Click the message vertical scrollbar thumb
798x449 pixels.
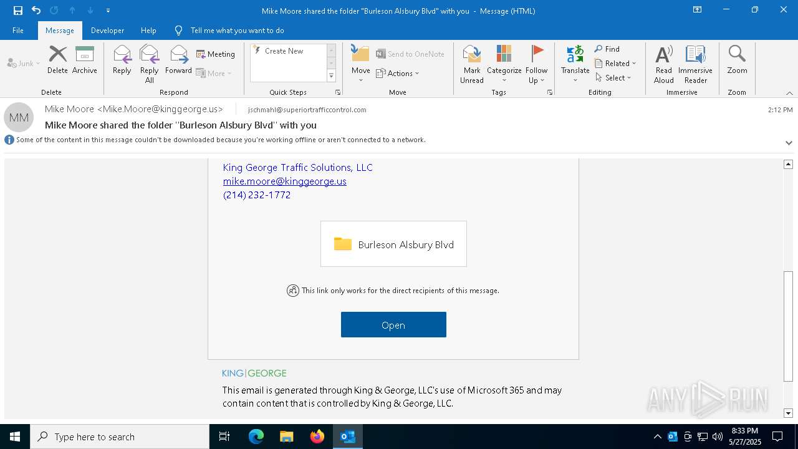click(788, 326)
